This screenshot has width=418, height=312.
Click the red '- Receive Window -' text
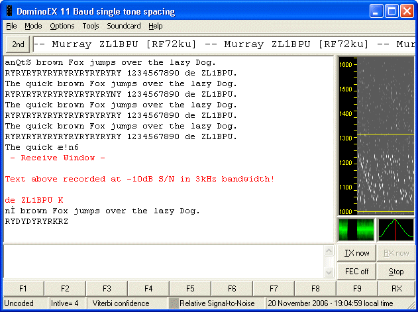58,158
